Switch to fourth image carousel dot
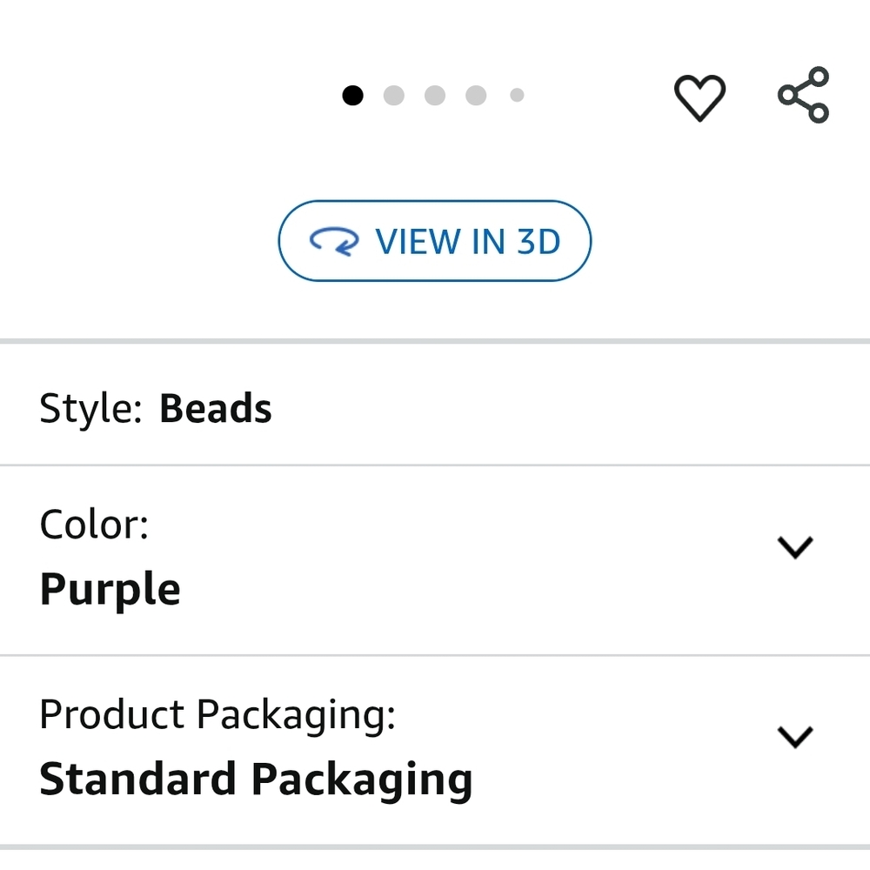This screenshot has width=870, height=870. click(476, 96)
